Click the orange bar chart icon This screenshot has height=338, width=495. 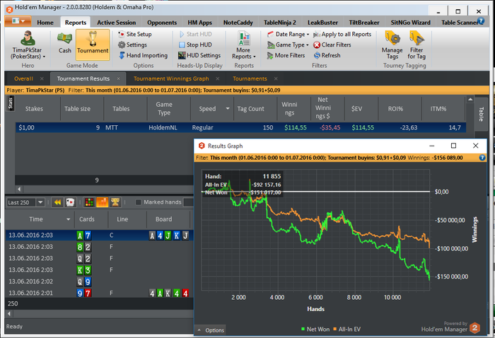click(102, 202)
